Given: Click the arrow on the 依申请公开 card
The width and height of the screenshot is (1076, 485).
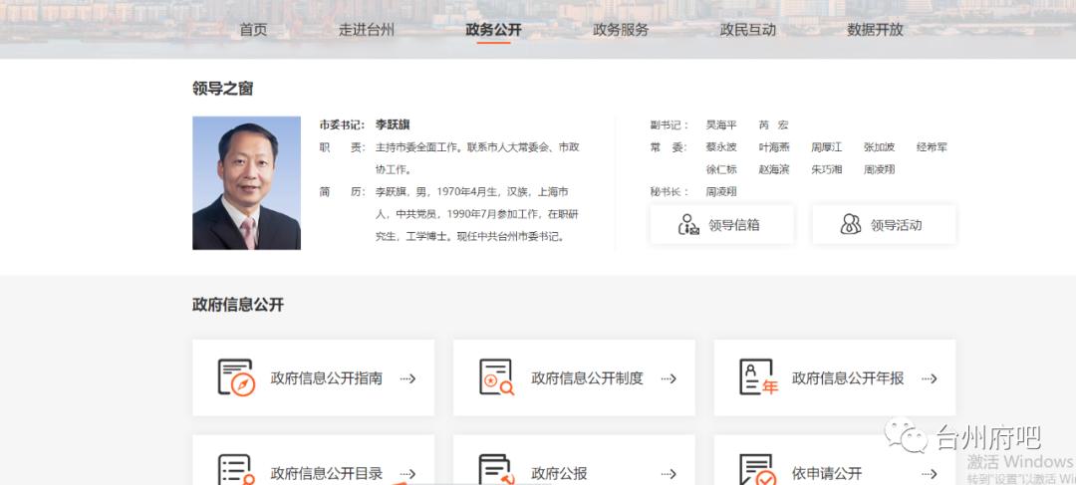Looking at the screenshot, I should pyautogui.click(x=930, y=473).
